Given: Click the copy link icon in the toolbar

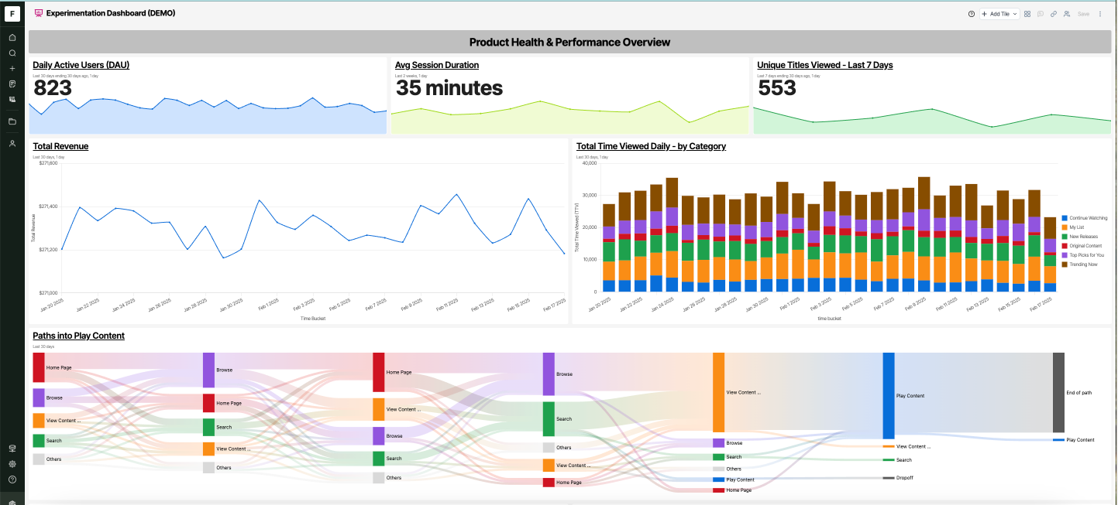Looking at the screenshot, I should point(1053,13).
